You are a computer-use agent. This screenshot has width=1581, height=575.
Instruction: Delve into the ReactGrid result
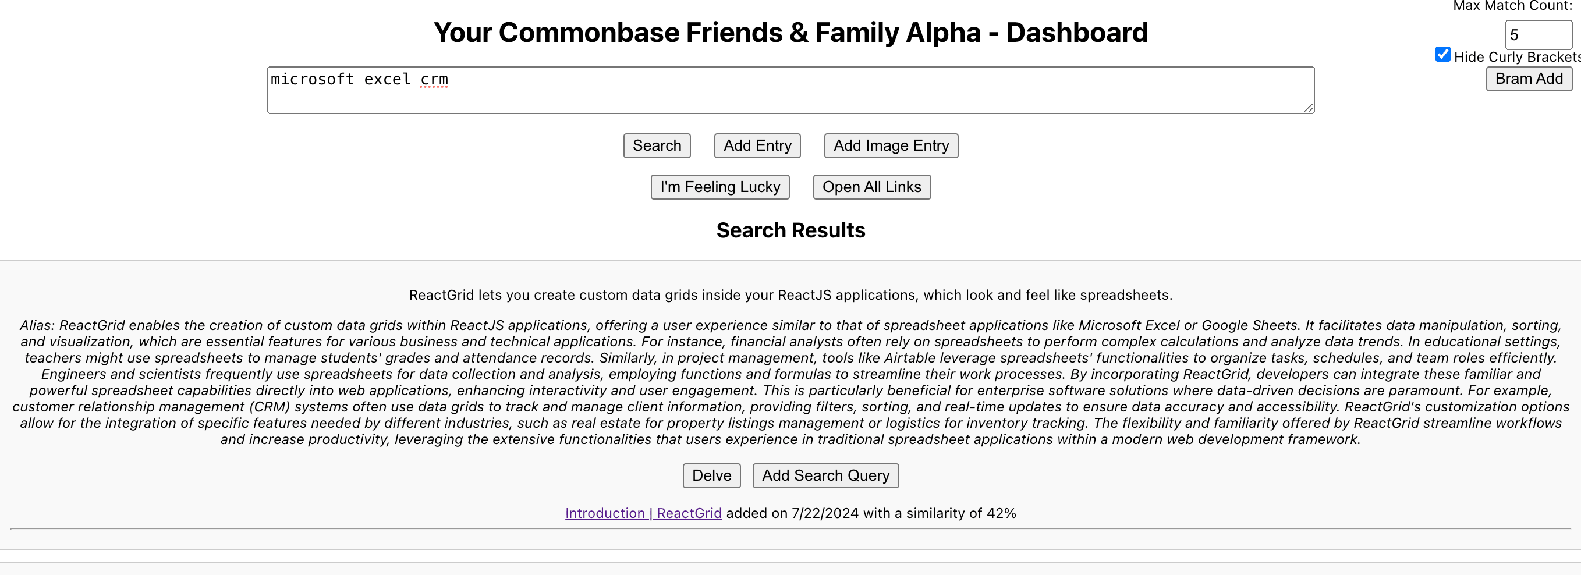click(711, 475)
